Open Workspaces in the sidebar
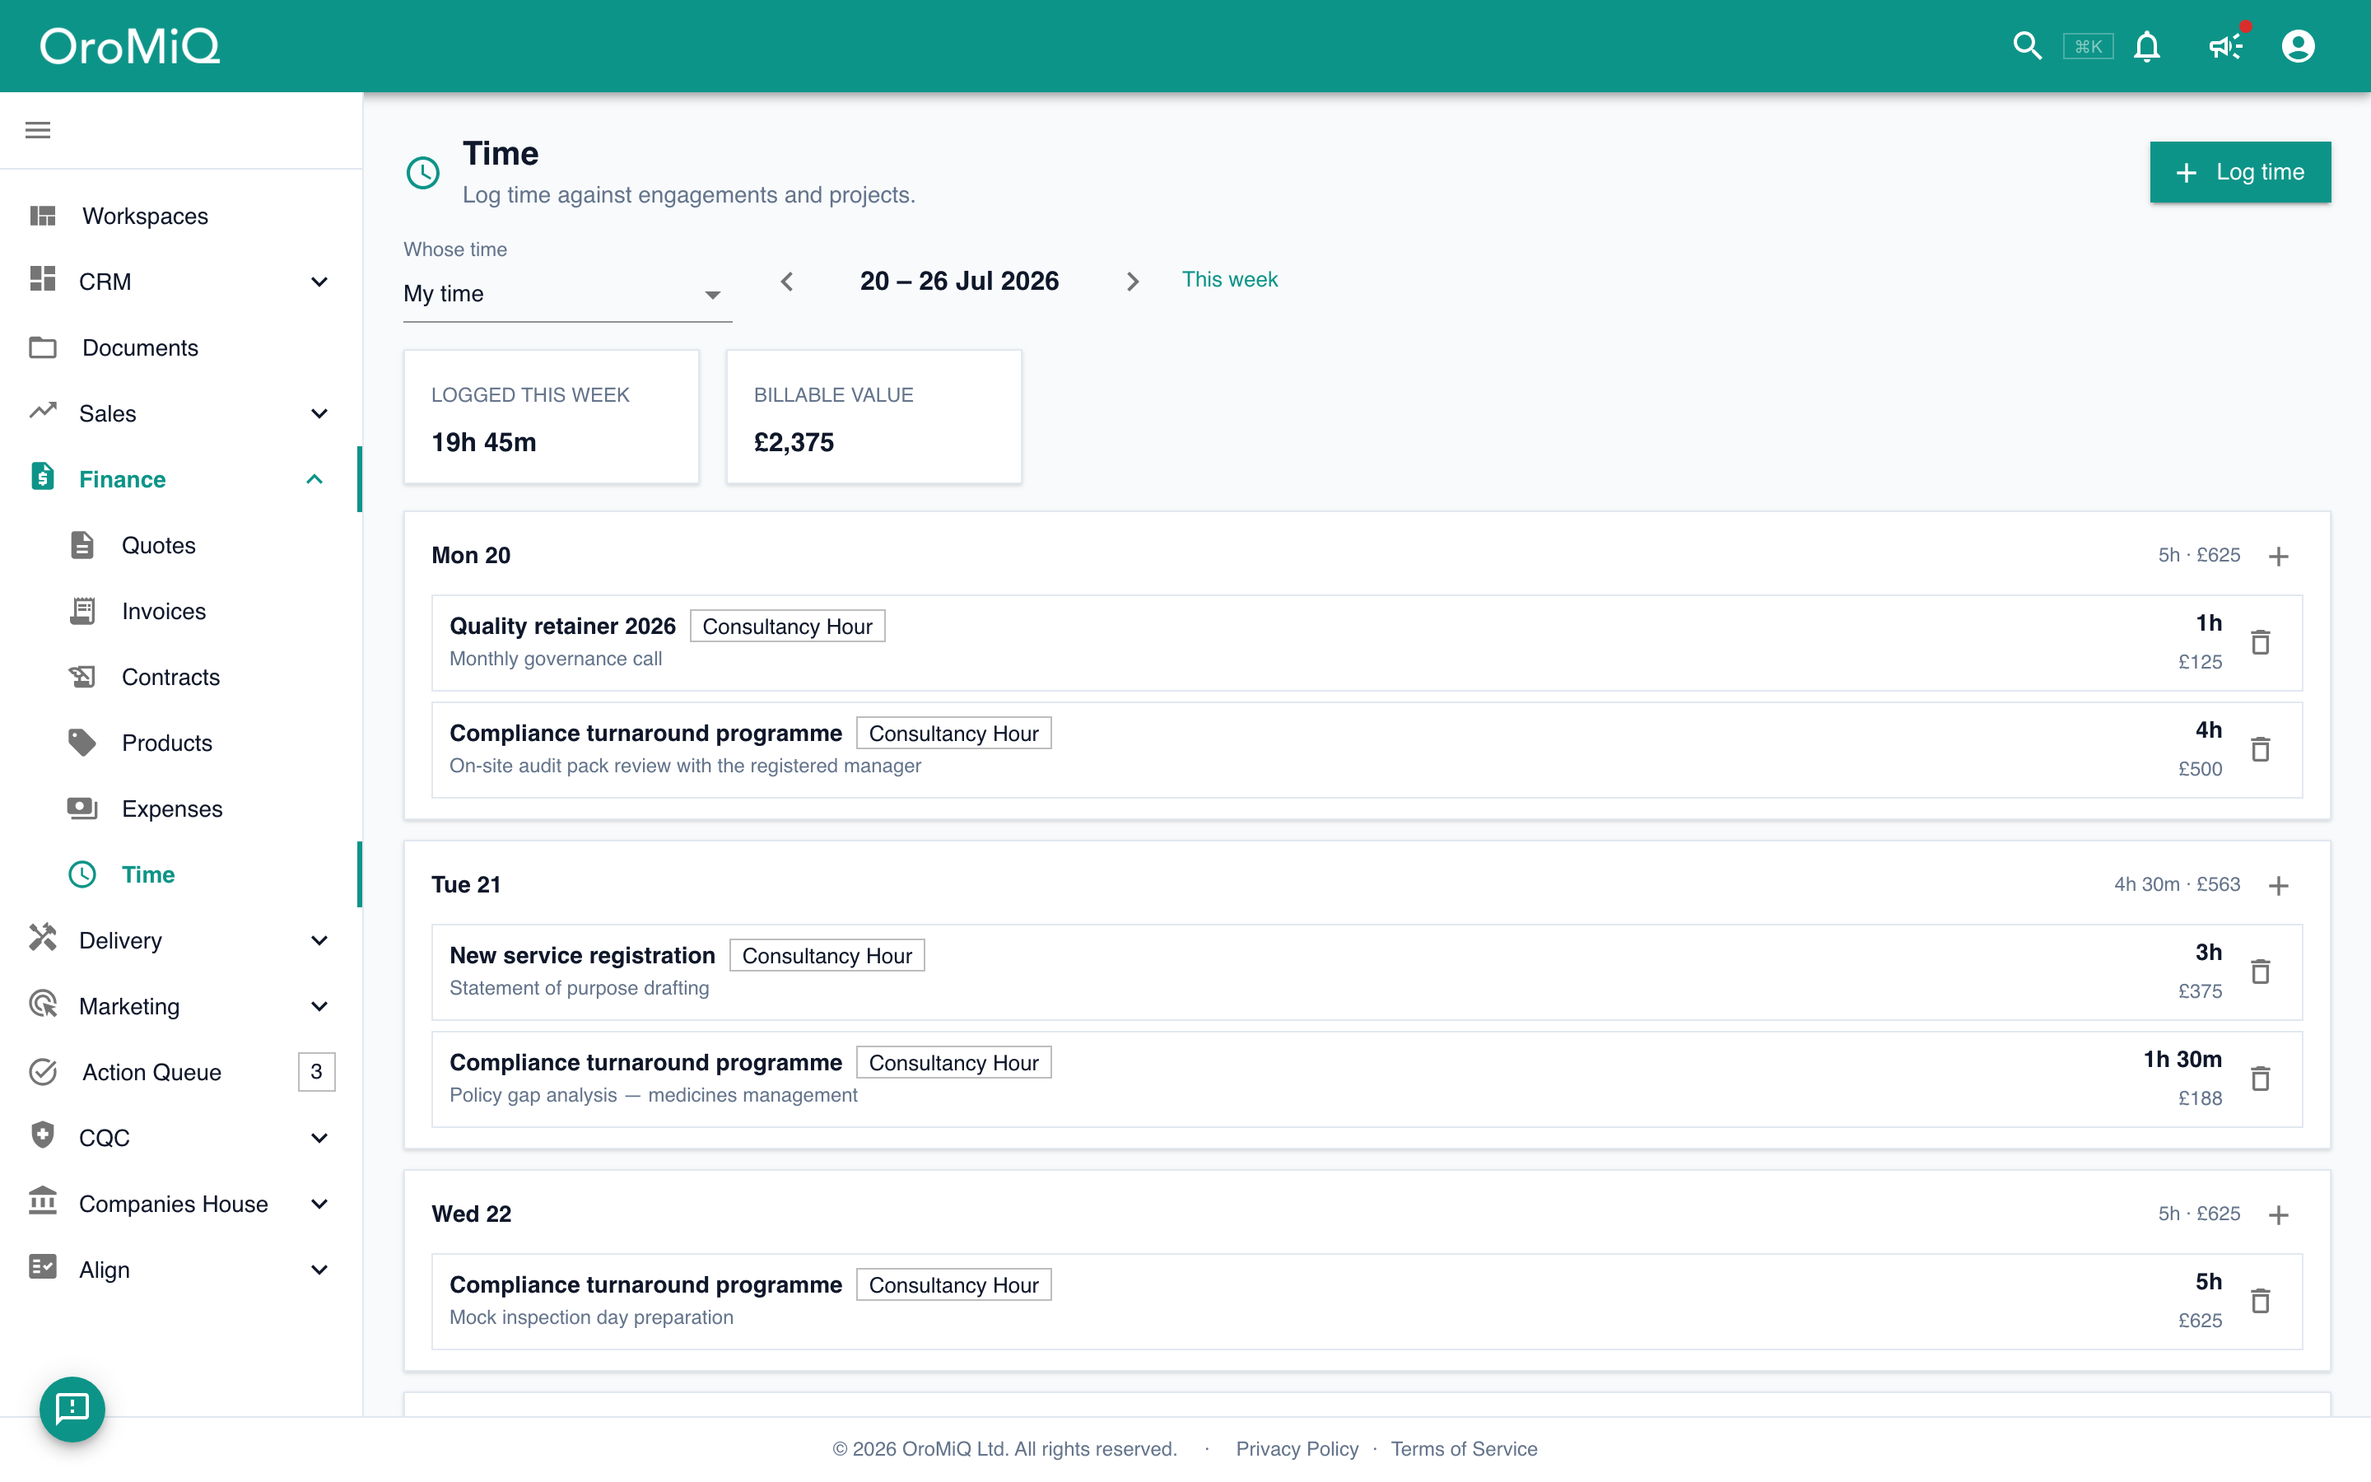Screen dimensions: 2371x1482 [x=181, y=216]
